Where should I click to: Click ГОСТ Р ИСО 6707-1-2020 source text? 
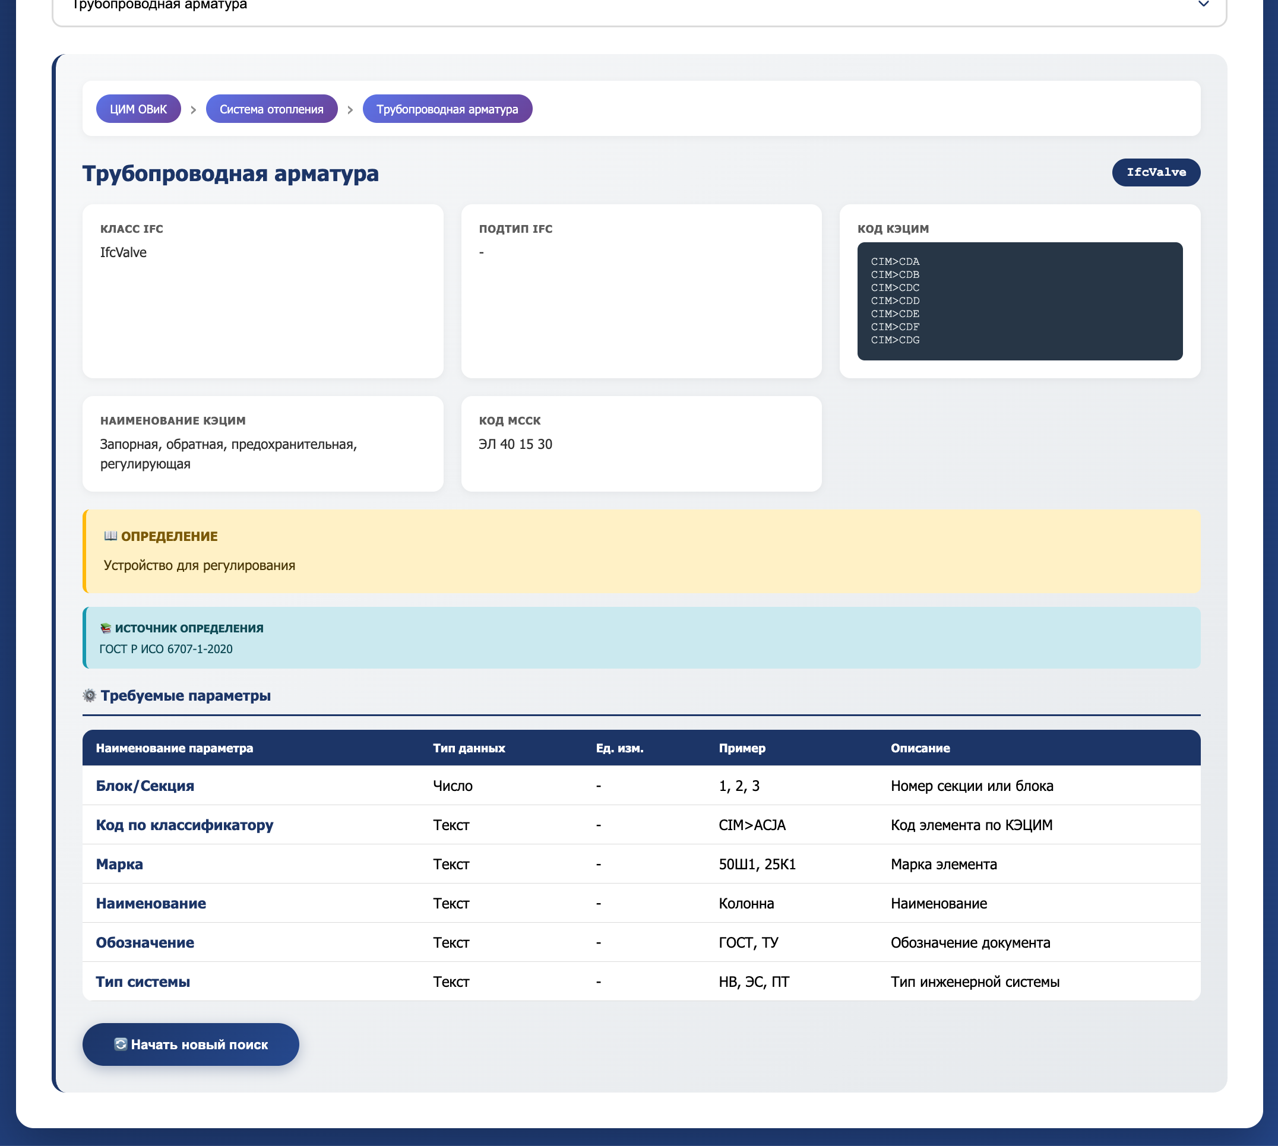pos(166,649)
